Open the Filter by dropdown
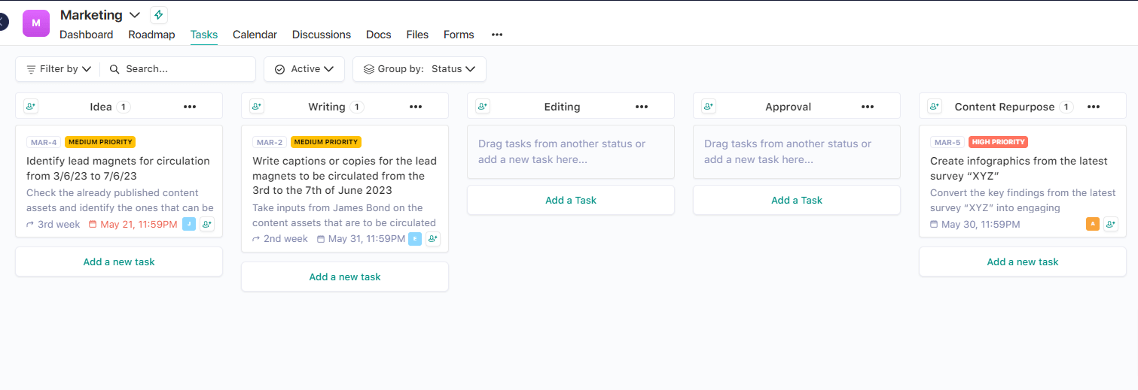 pyautogui.click(x=59, y=69)
